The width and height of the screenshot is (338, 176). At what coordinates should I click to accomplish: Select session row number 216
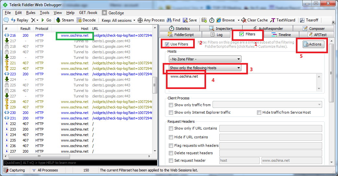pyautogui.click(x=78, y=35)
